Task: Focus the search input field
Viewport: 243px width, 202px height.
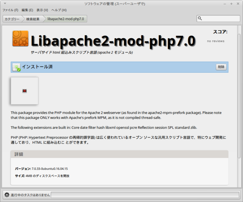Action: point(218,19)
